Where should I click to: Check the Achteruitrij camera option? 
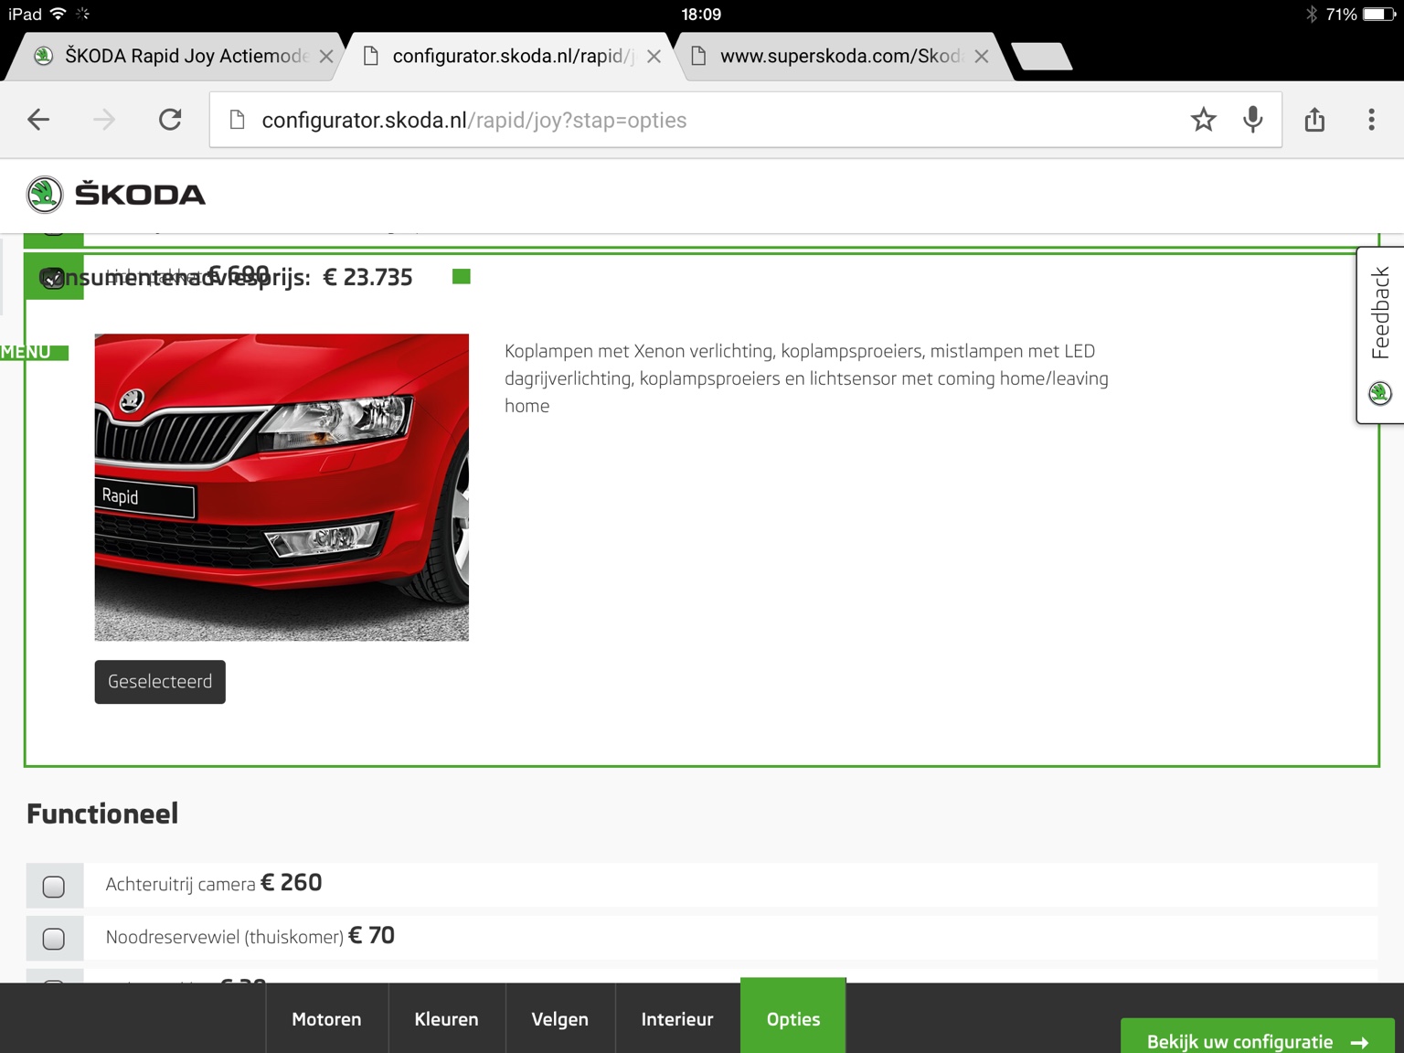coord(54,886)
